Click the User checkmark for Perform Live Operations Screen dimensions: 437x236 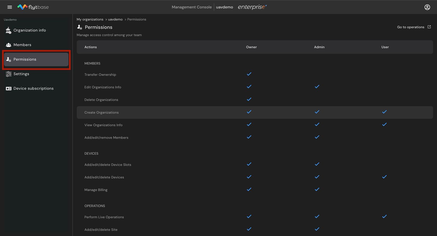click(x=384, y=216)
